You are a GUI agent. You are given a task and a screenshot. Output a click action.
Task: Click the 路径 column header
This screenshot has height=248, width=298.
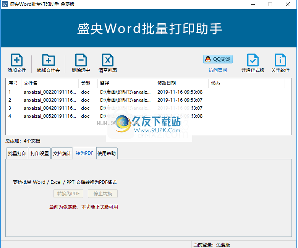tap(126, 83)
